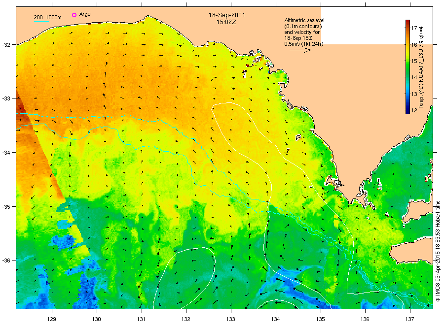Click the temperature colorbar
The height and width of the screenshot is (325, 444).
[408, 67]
